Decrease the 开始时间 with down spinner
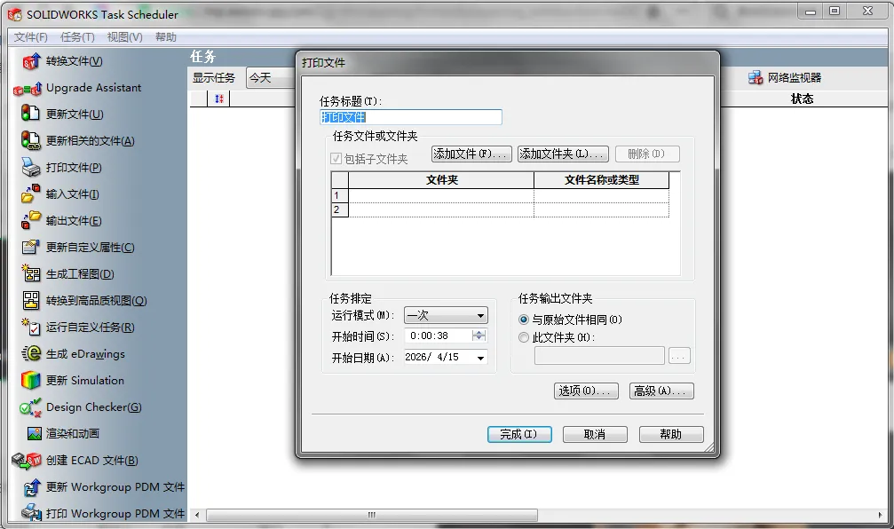The width and height of the screenshot is (894, 529). pos(479,338)
